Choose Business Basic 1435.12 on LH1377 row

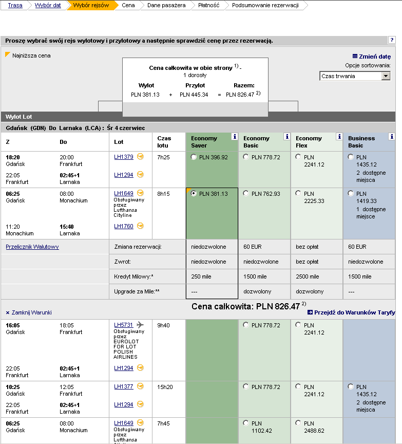click(351, 386)
